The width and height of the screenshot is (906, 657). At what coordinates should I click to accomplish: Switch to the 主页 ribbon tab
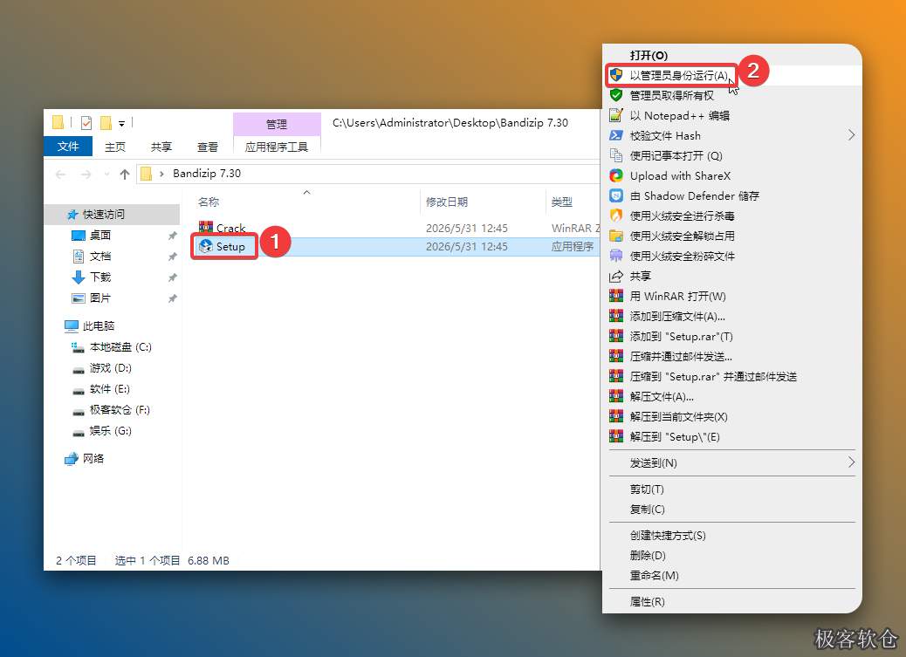pos(115,147)
